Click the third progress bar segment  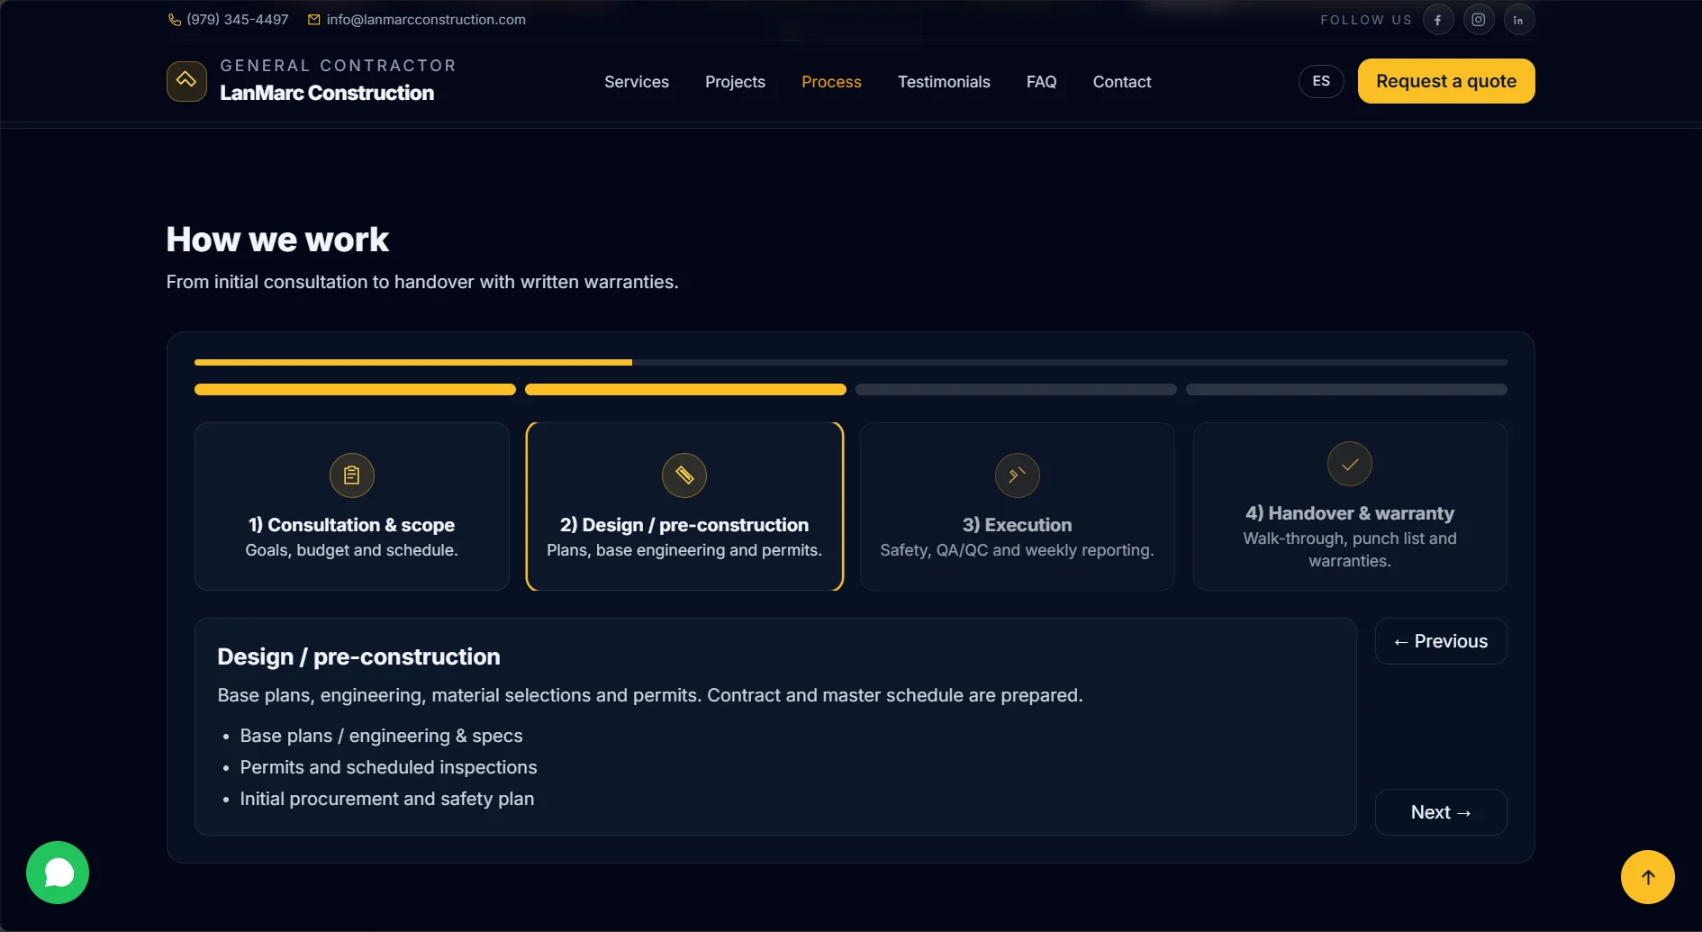[1016, 390]
